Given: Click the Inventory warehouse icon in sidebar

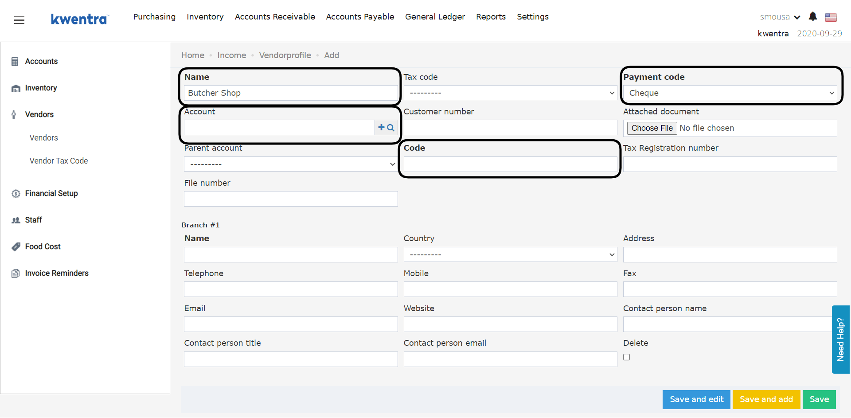Looking at the screenshot, I should (16, 88).
